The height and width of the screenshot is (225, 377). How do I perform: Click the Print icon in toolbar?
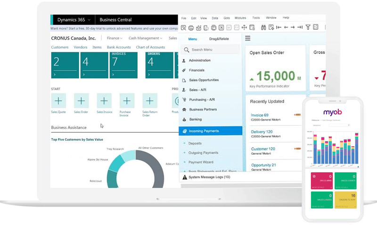[191, 28]
